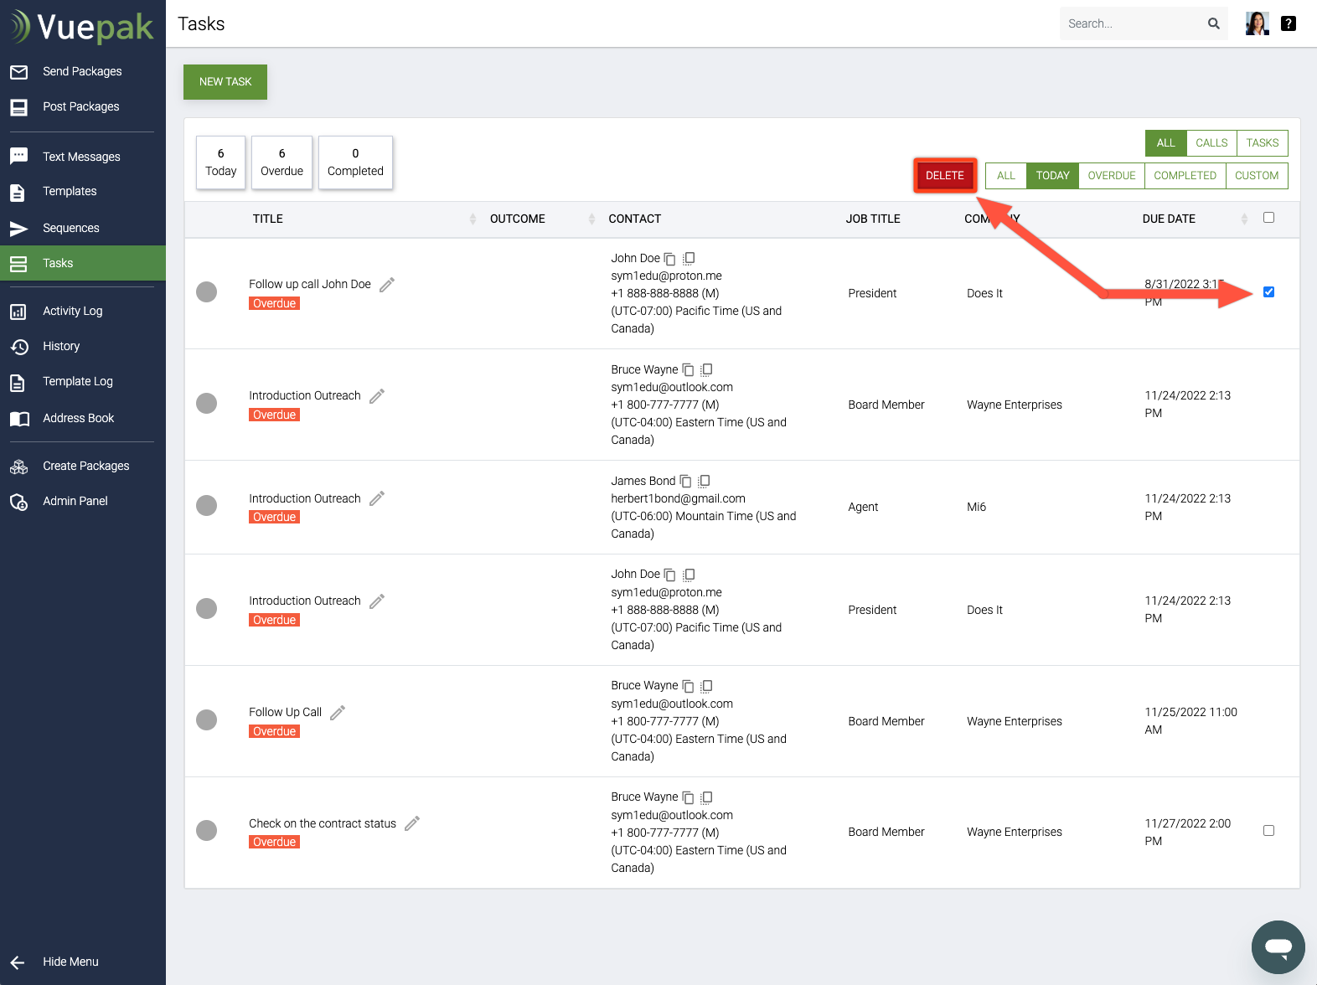Select the OVERDUE date filter tab
Viewport: 1317px width, 985px height.
pyautogui.click(x=1112, y=176)
